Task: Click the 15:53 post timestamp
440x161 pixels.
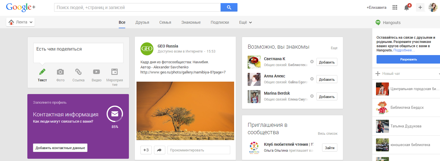Action: pos(211,51)
